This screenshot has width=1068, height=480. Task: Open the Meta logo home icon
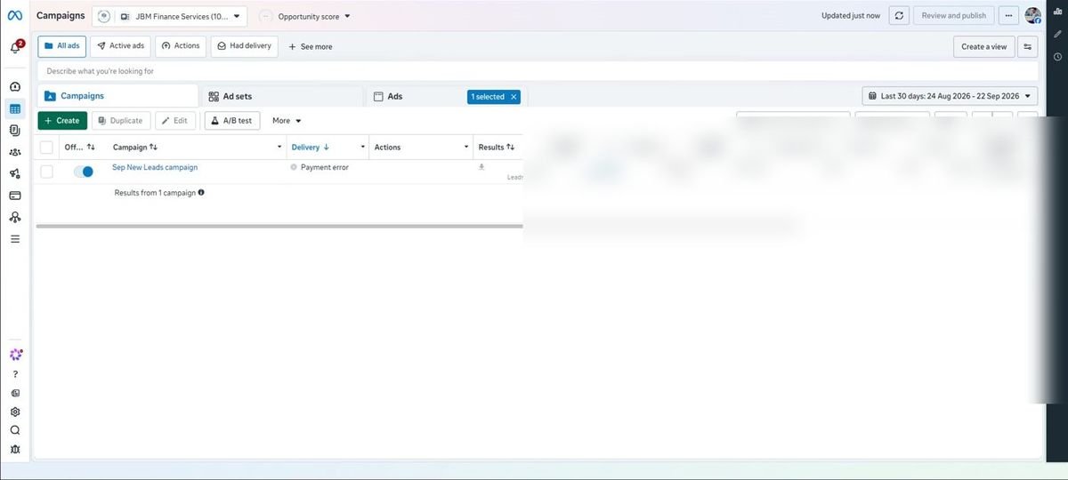click(15, 15)
